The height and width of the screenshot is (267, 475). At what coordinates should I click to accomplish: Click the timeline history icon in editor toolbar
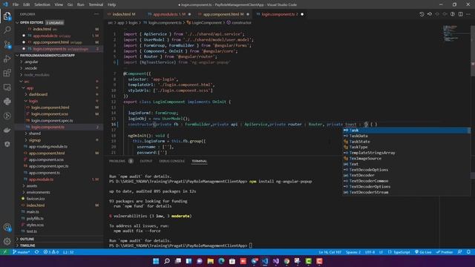(422, 14)
